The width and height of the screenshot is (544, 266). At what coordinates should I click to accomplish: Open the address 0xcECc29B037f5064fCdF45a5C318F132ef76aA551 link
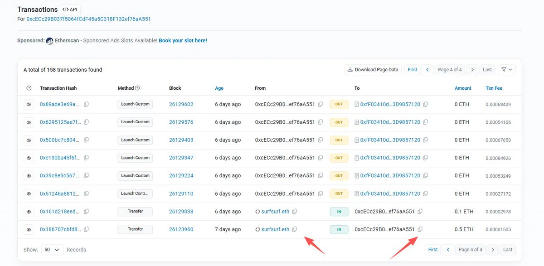tap(88, 19)
